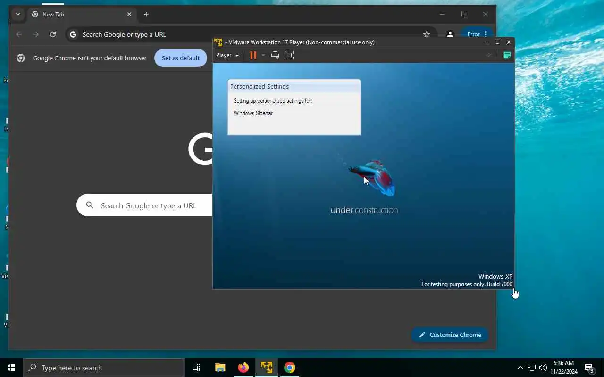Click the taskbar search box
The image size is (604, 377).
104,368
